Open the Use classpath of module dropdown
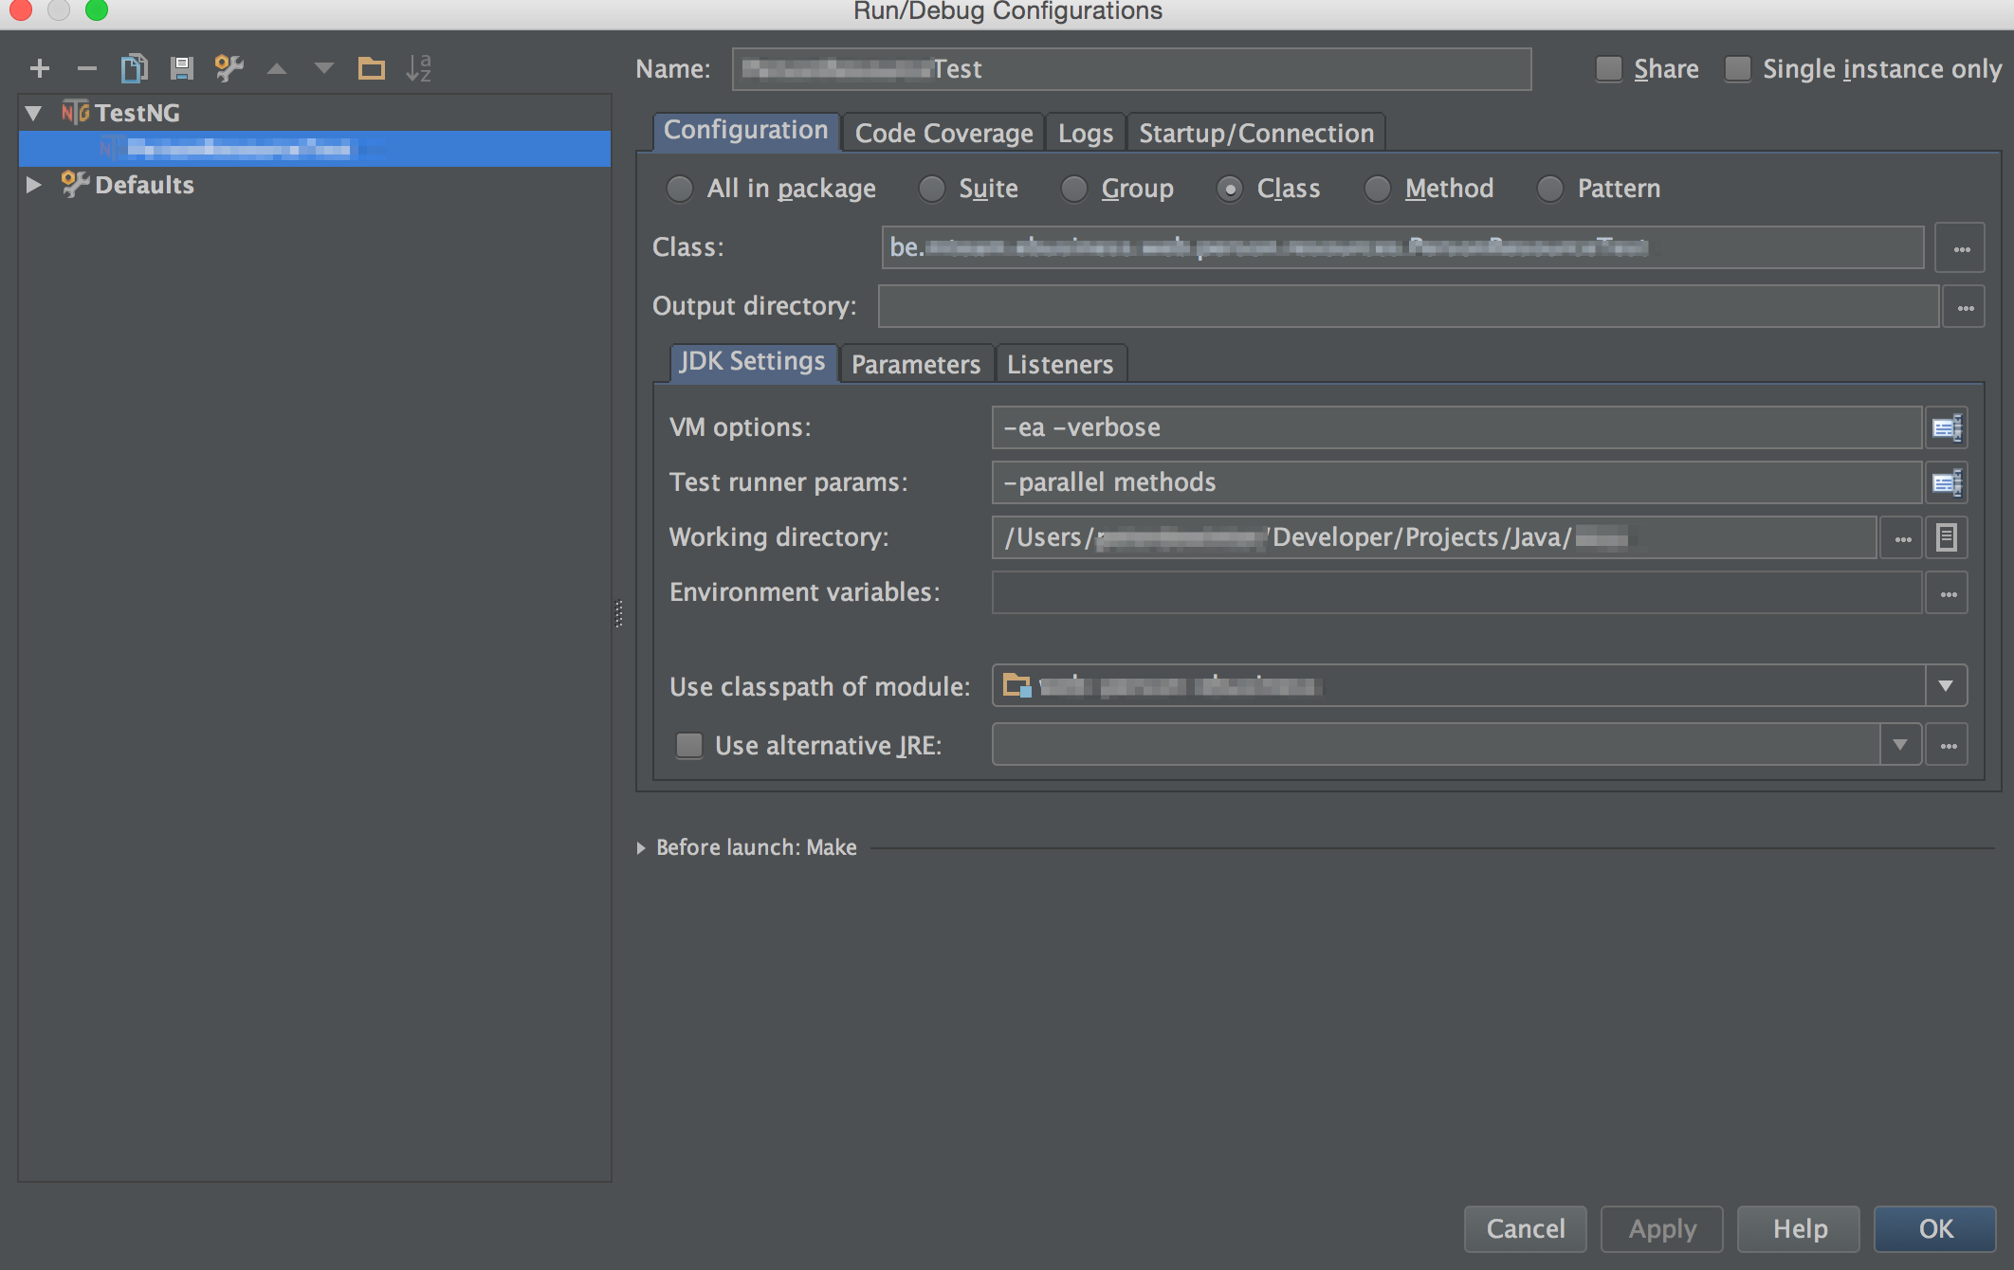 tap(1946, 686)
